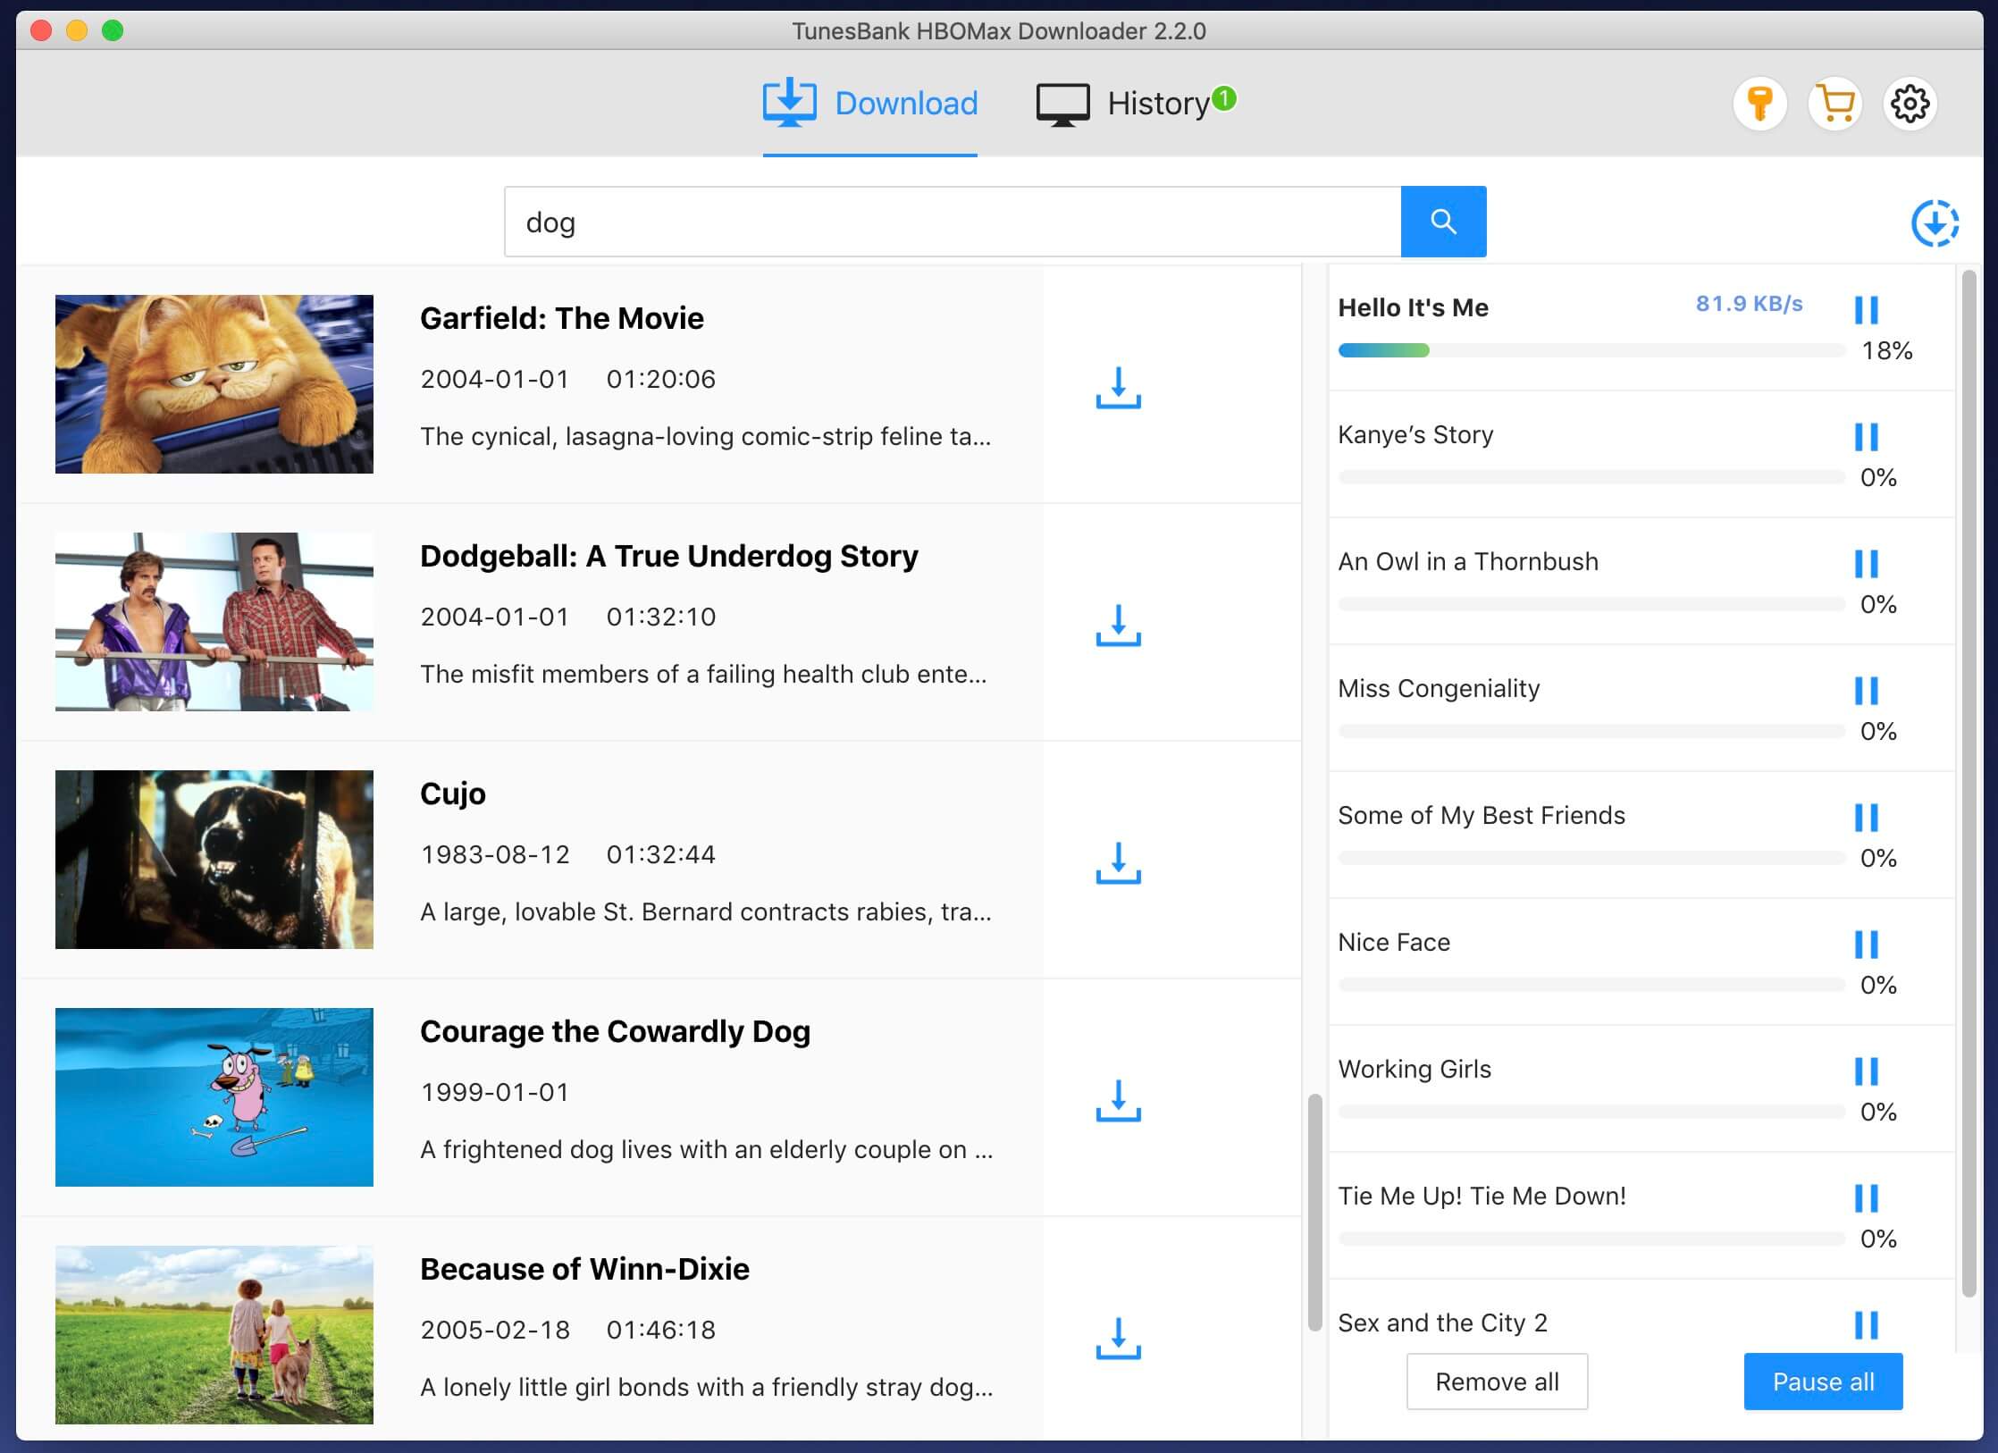Image resolution: width=1998 pixels, height=1453 pixels.
Task: Open the shopping cart icon
Action: (1835, 104)
